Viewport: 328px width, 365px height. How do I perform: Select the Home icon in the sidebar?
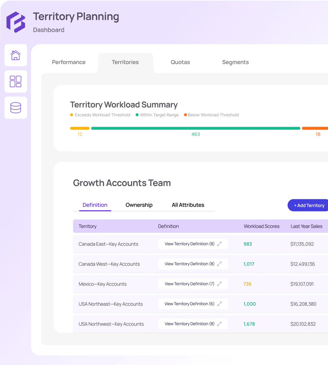tap(16, 55)
